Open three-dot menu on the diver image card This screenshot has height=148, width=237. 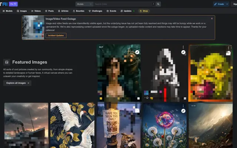coord(137,47)
